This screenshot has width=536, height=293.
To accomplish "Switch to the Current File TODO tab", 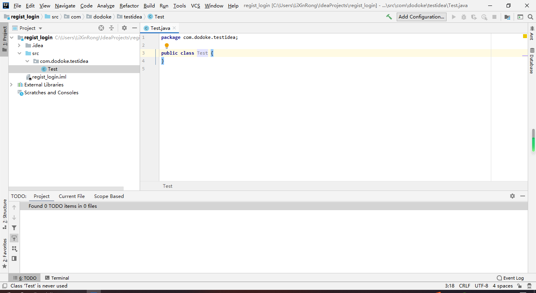I will coord(71,196).
